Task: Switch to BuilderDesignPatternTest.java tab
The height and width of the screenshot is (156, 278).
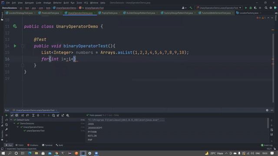Action: pyautogui.click(x=141, y=13)
